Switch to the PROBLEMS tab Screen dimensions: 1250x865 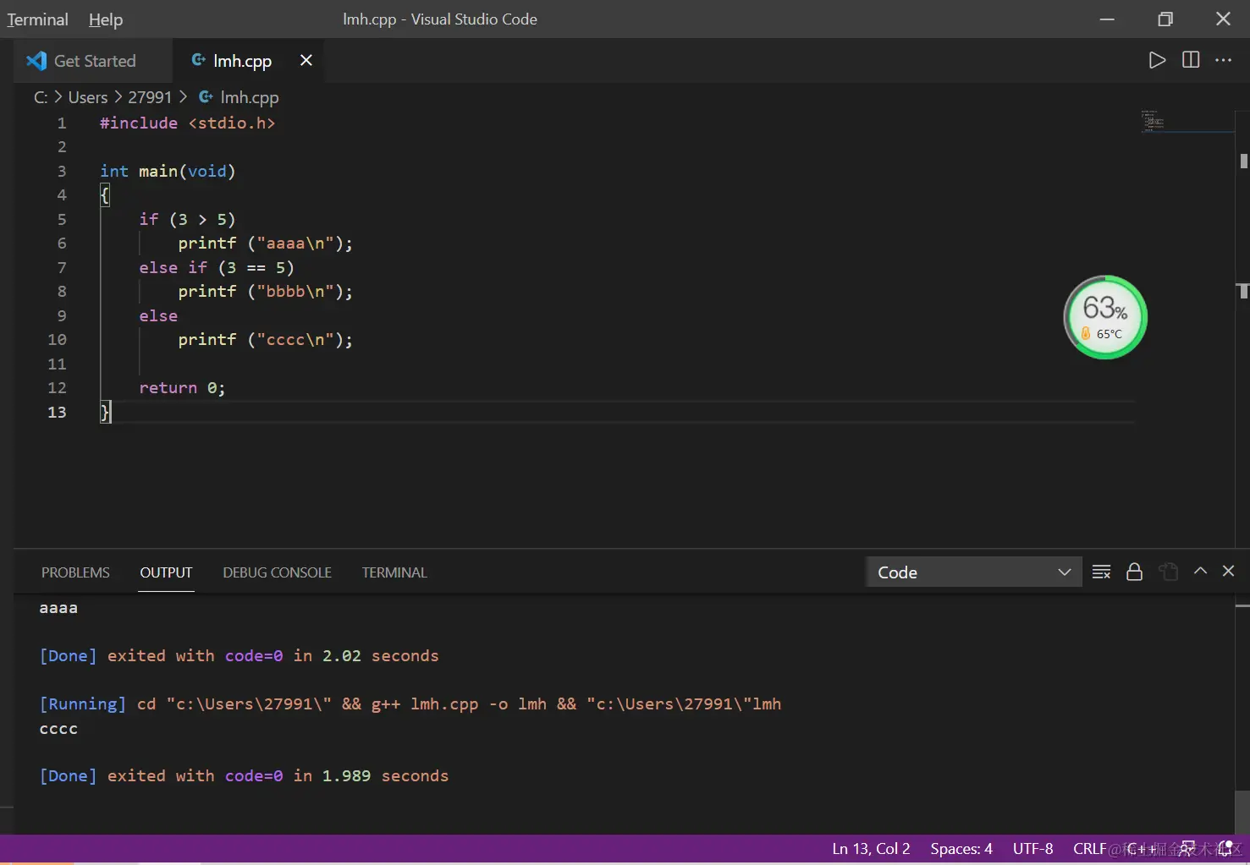[75, 572]
